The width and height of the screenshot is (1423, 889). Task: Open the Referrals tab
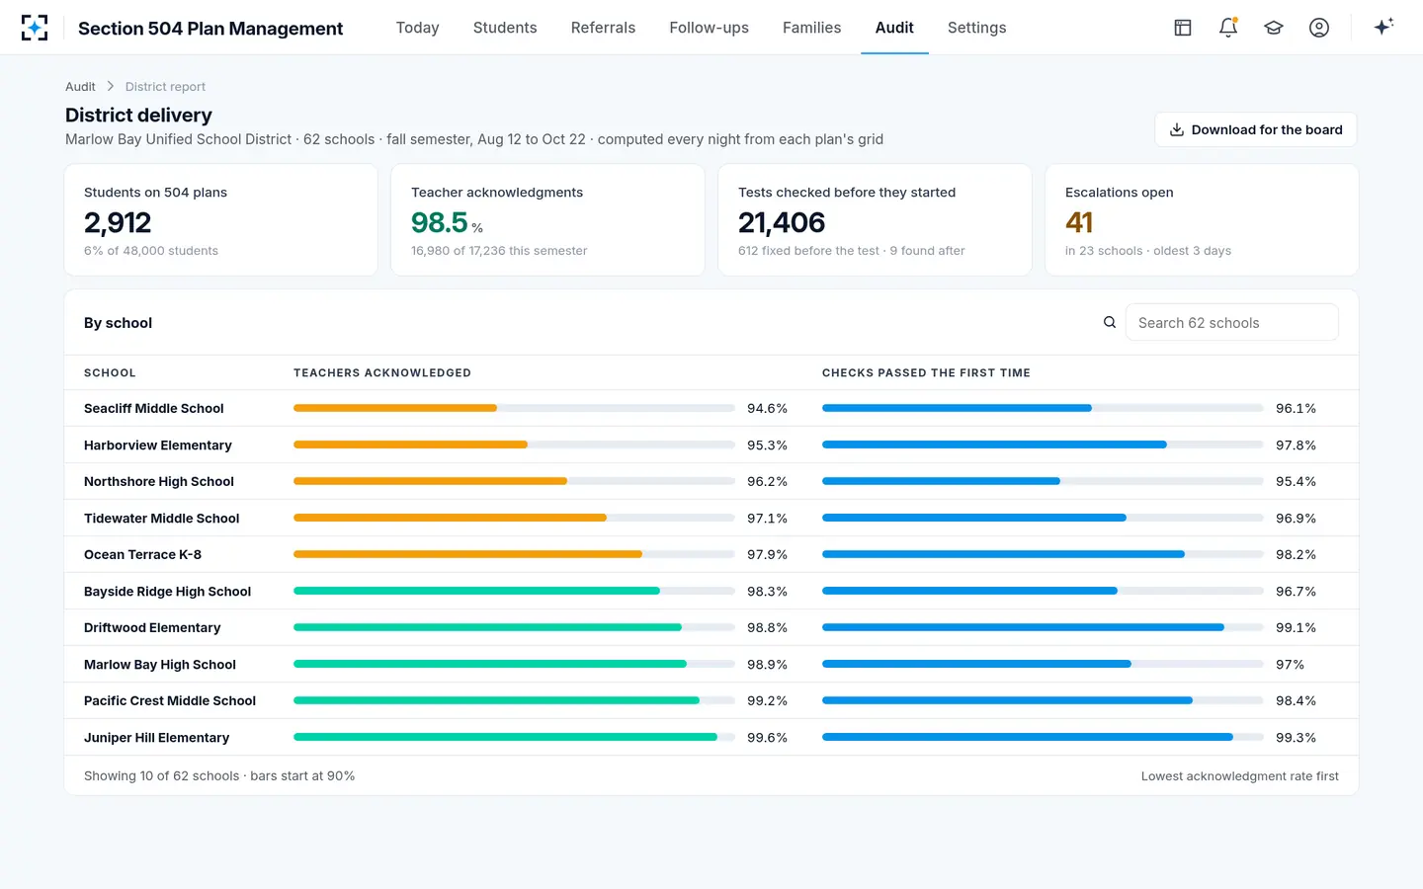coord(603,28)
